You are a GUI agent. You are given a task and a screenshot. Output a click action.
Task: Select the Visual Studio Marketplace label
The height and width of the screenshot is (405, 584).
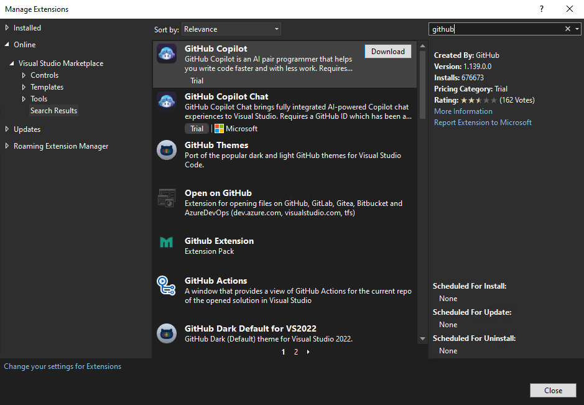tap(61, 63)
